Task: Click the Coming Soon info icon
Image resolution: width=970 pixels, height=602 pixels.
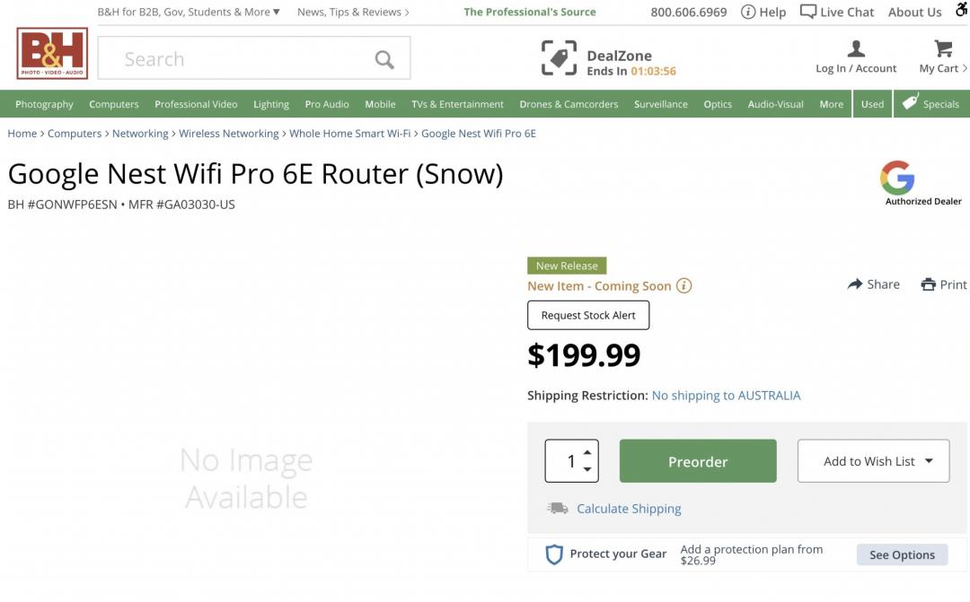Action: 684,286
